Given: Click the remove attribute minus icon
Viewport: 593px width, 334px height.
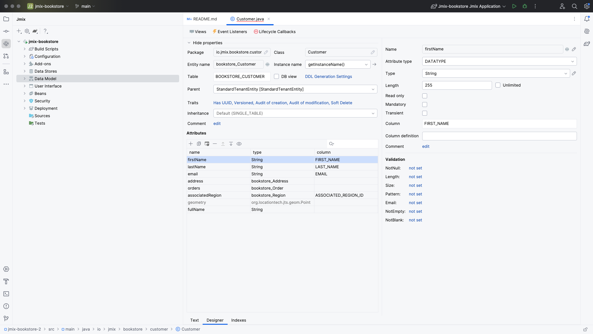Looking at the screenshot, I should tap(215, 144).
